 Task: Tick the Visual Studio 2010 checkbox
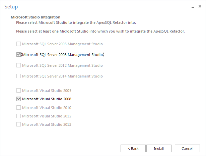(x=18, y=108)
